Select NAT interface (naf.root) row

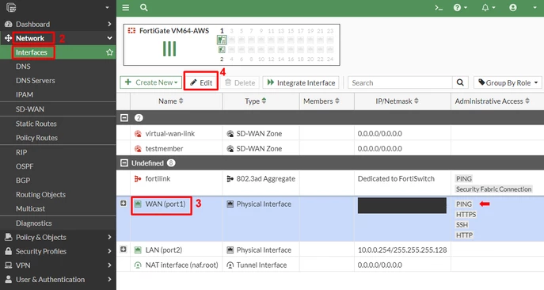pyautogui.click(x=330, y=265)
